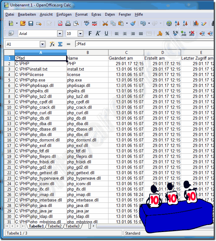Sort descending with Z-A icon

(185, 23)
